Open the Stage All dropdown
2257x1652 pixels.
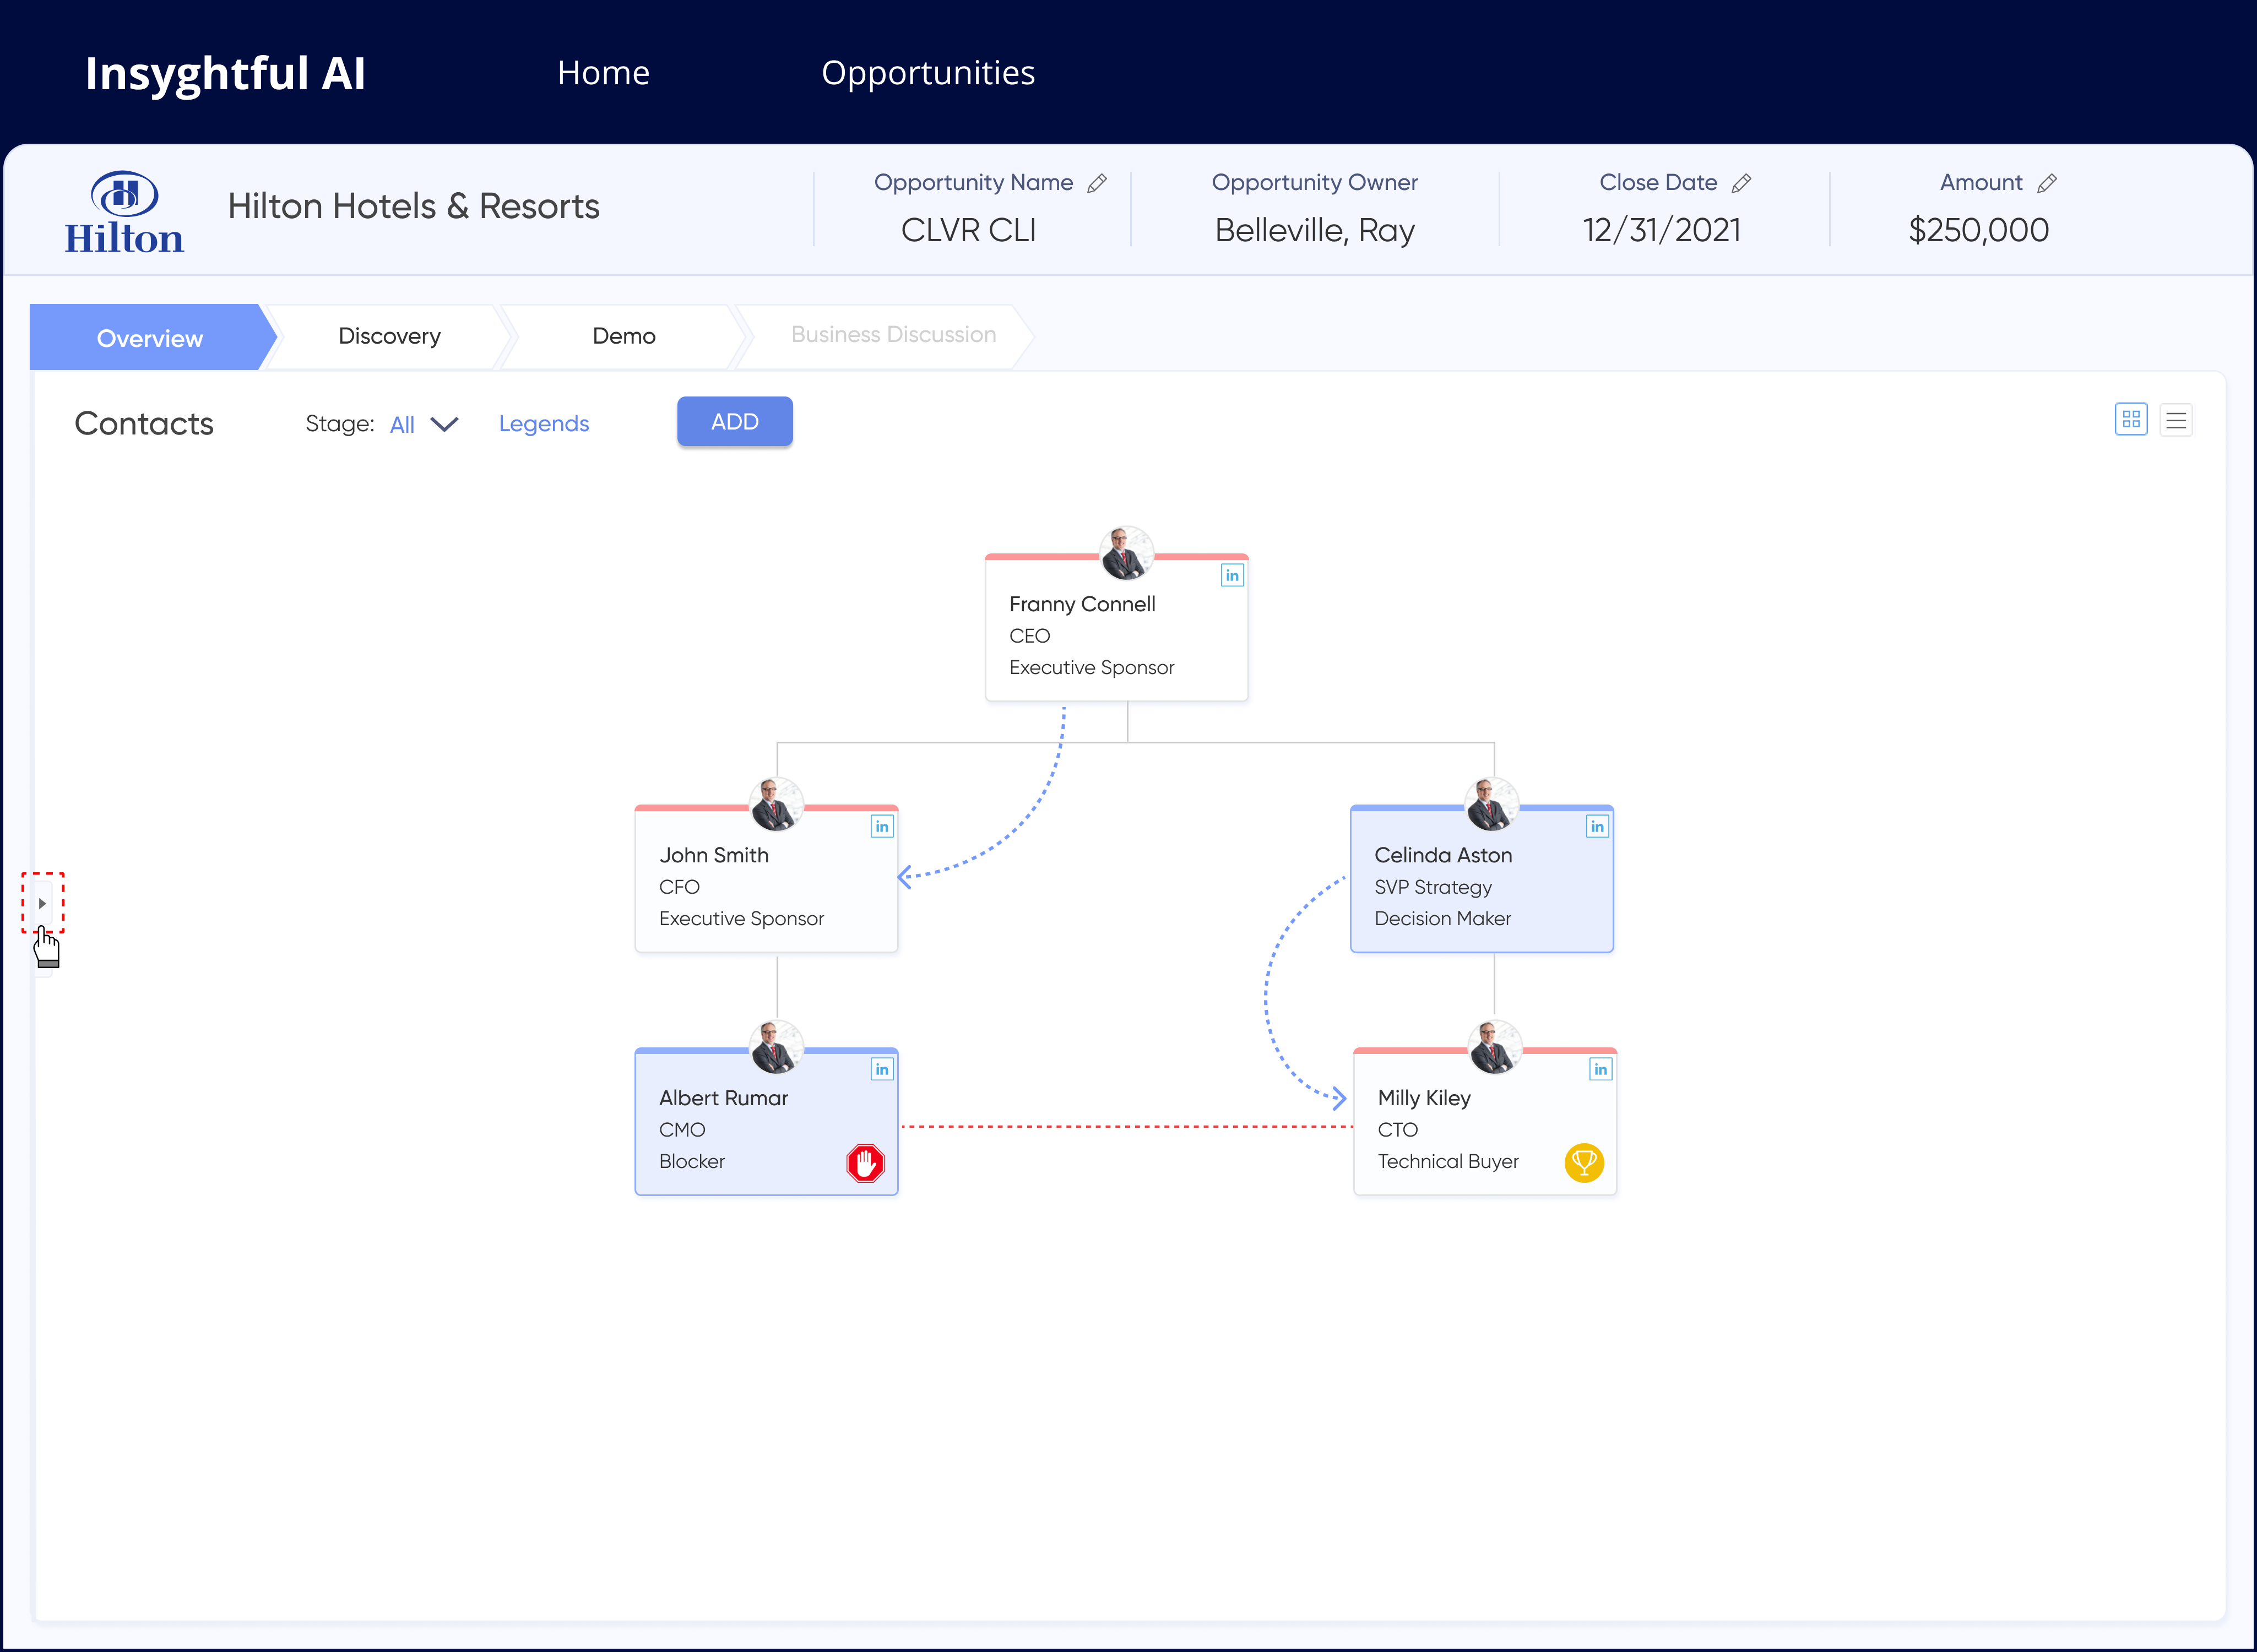click(424, 424)
